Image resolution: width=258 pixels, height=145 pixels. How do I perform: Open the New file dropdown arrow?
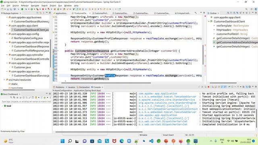point(4,9)
